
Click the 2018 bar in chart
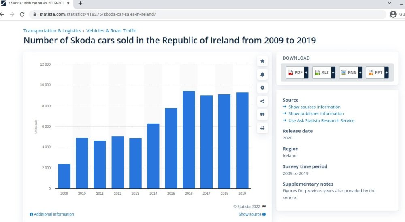tap(224, 141)
